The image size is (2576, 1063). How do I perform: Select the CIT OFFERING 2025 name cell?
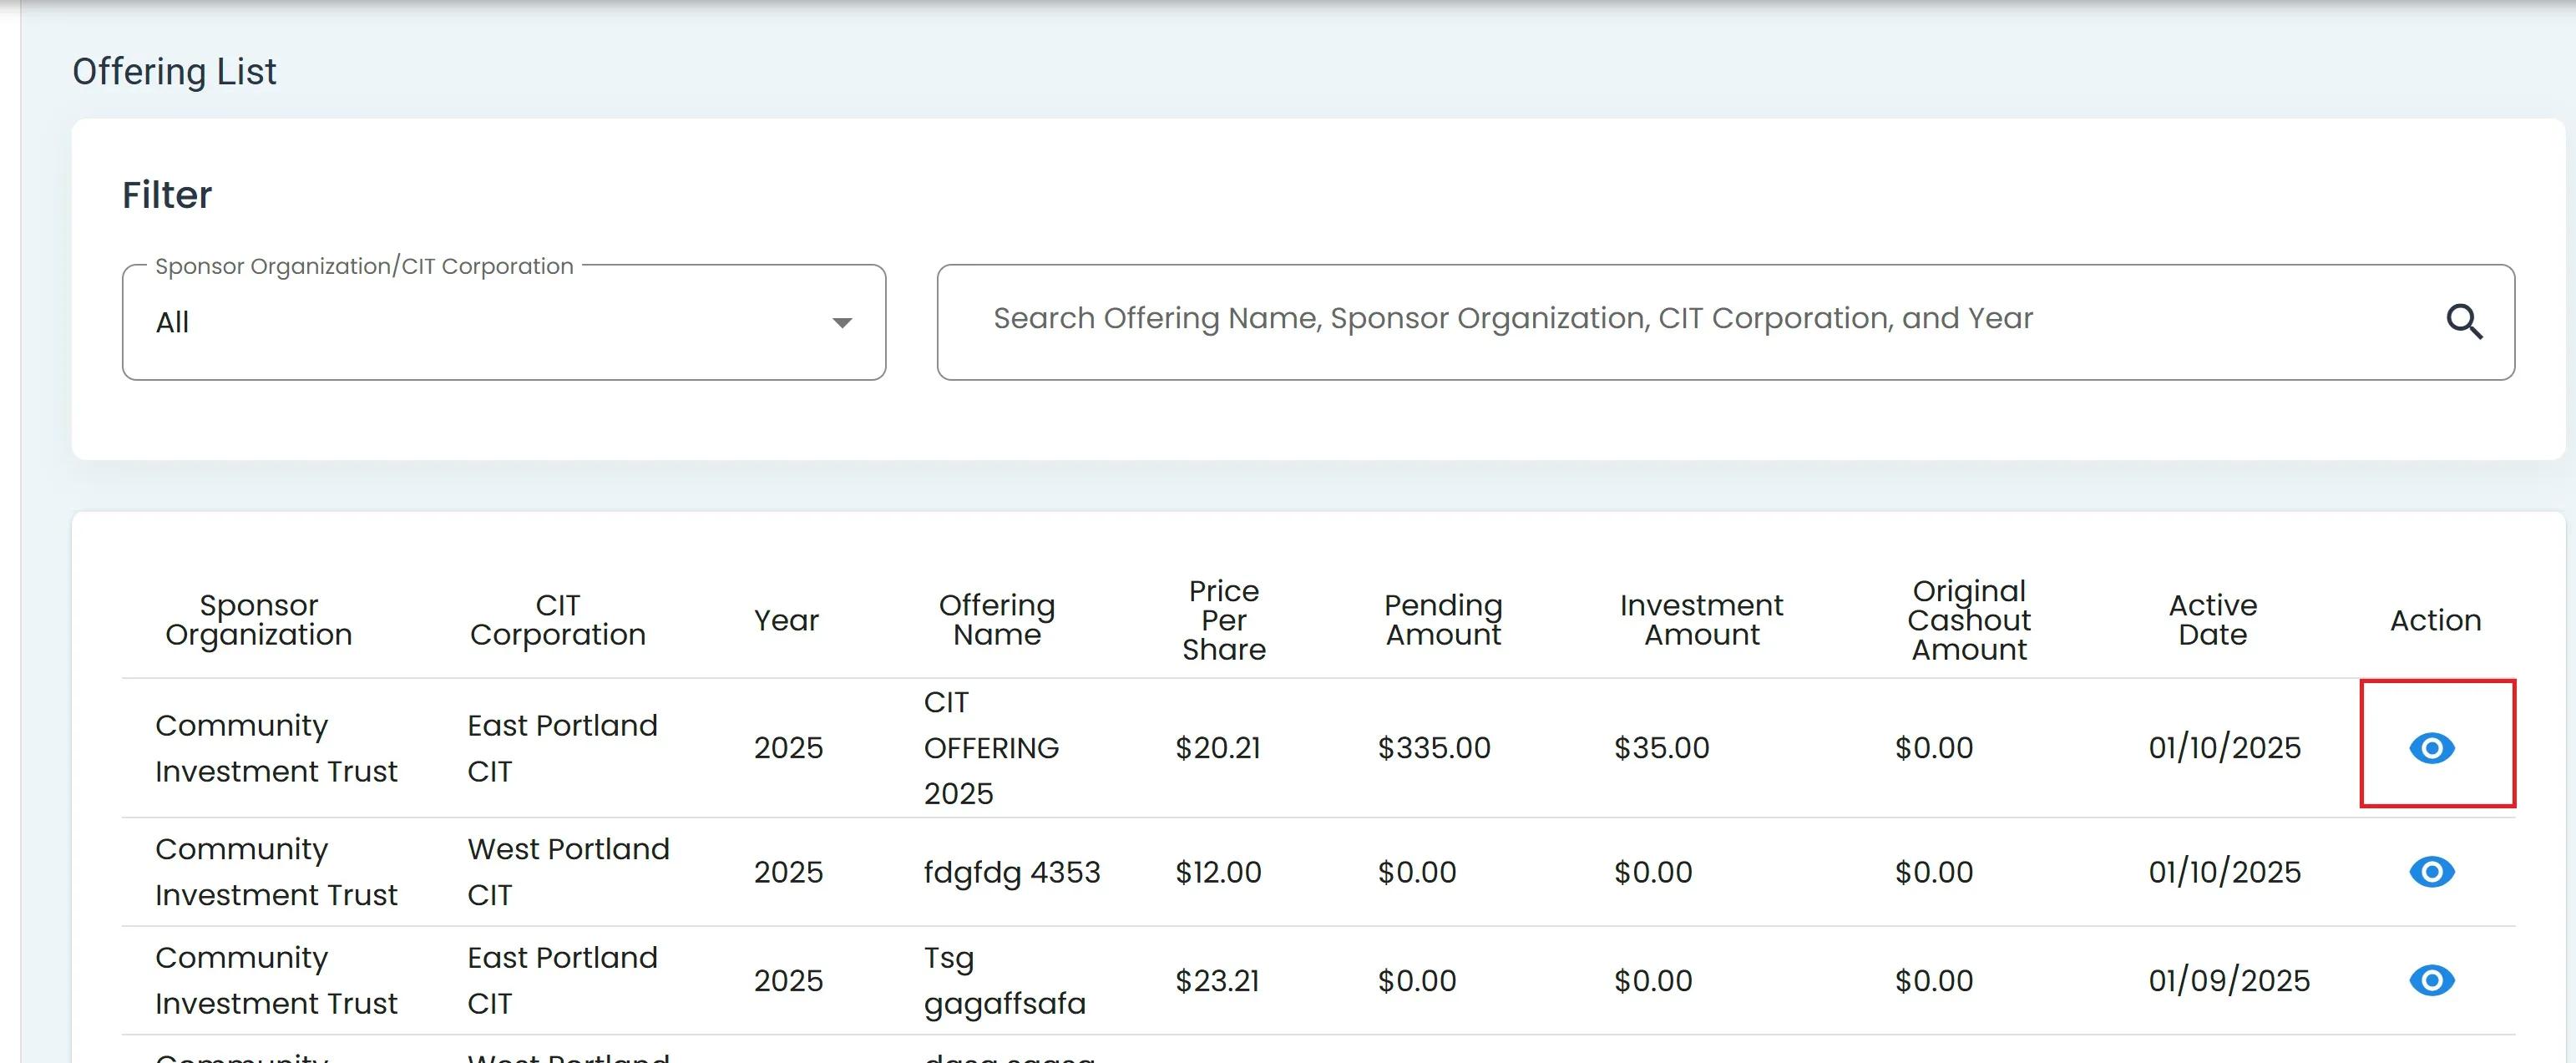click(990, 748)
